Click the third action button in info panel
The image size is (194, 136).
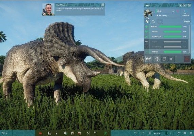click(x=164, y=59)
